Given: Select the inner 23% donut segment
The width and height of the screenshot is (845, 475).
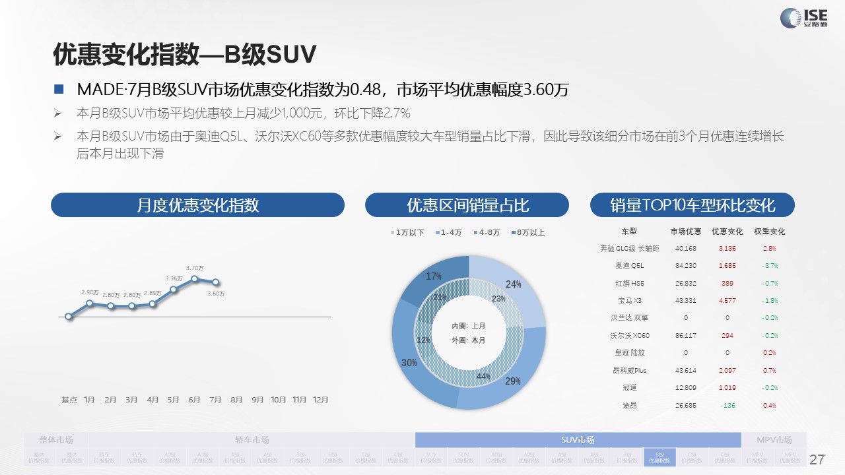Looking at the screenshot, I should 500,300.
